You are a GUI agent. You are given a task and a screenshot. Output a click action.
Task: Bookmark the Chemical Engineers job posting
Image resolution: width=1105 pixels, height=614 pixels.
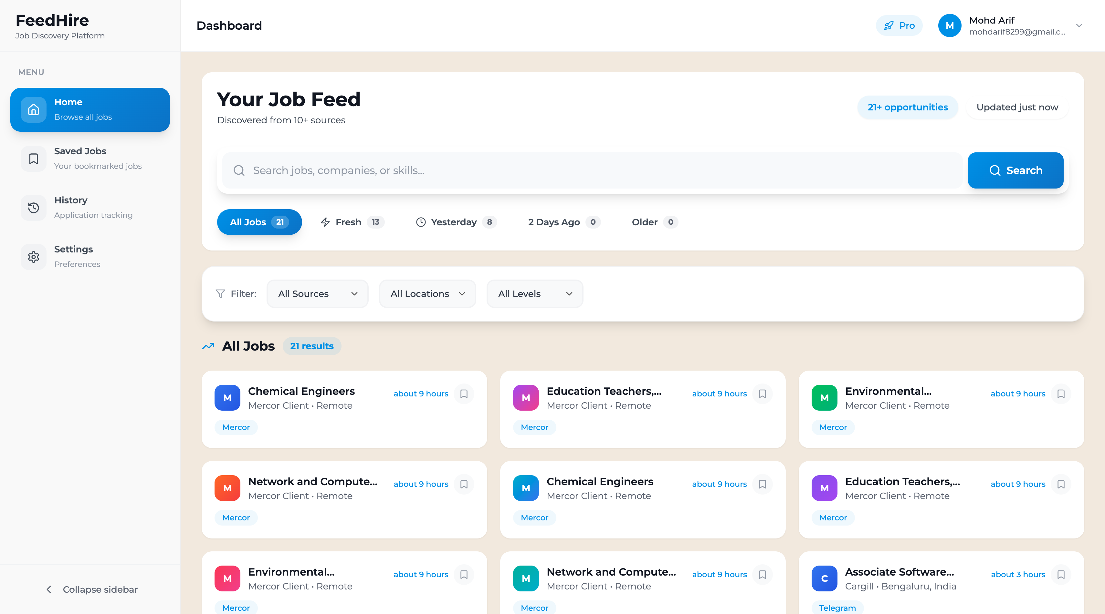pos(464,393)
